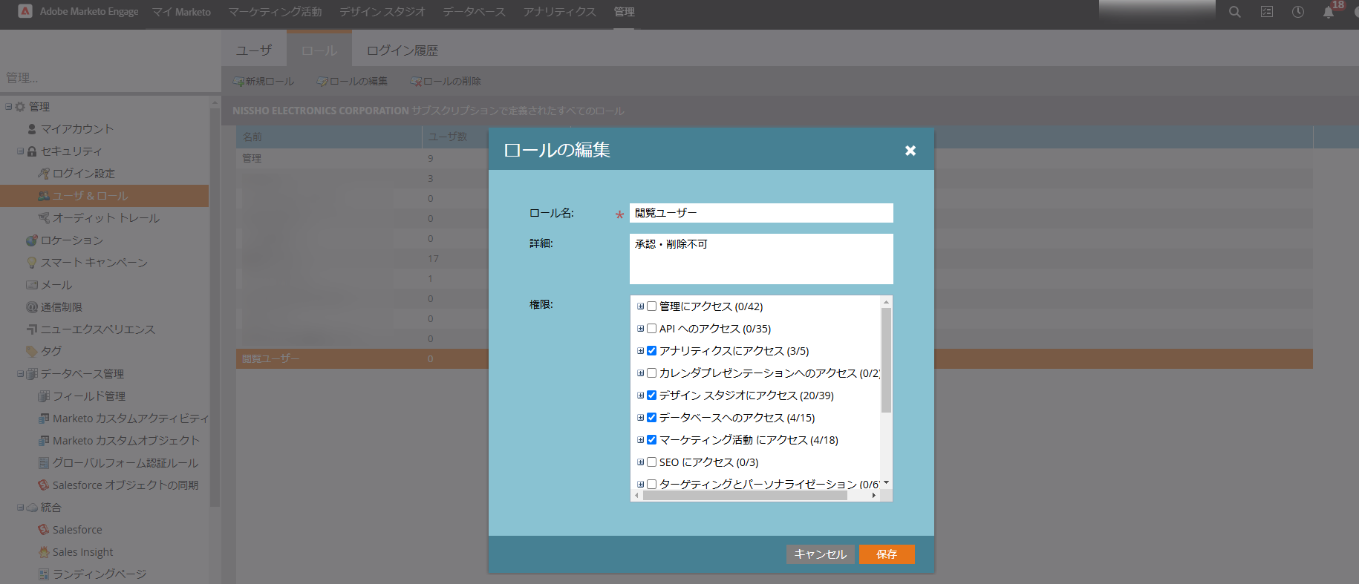Viewport: 1359px width, 584px height.
Task: Focus the ロール名 input field
Action: point(761,213)
